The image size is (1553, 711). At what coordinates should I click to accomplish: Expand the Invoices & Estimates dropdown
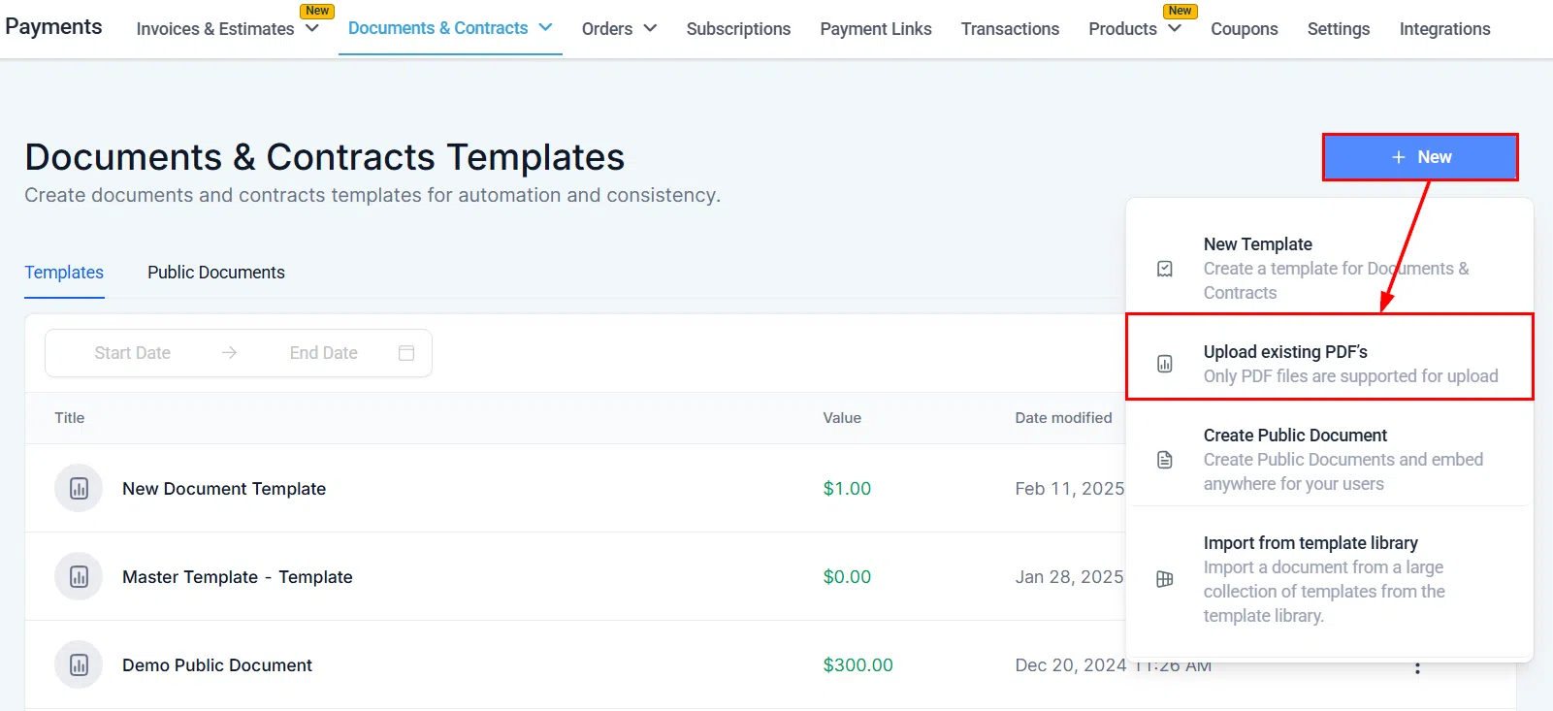pos(311,28)
